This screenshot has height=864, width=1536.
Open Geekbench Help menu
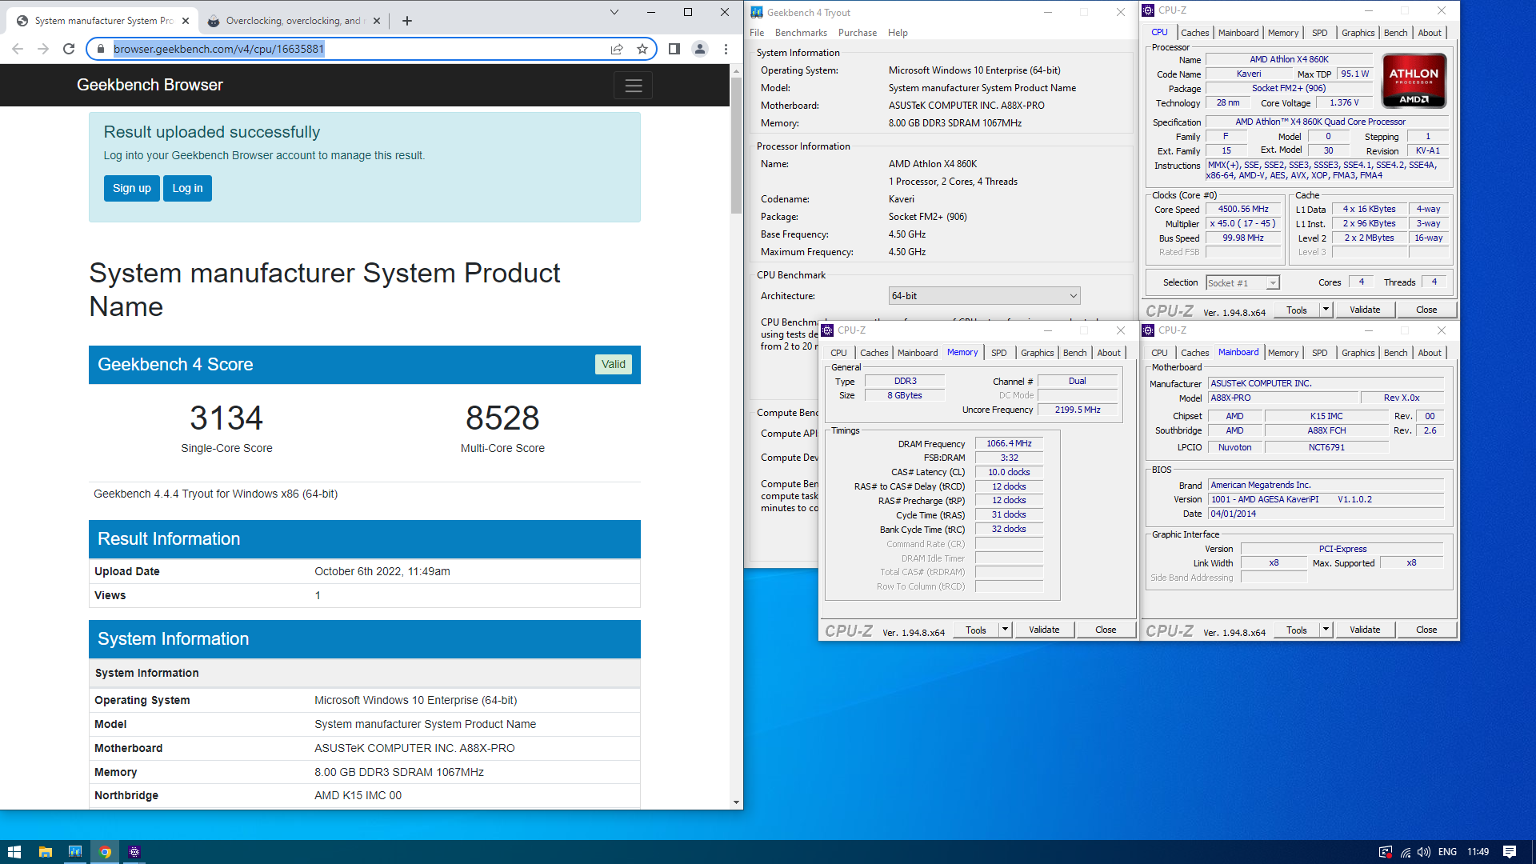898,33
